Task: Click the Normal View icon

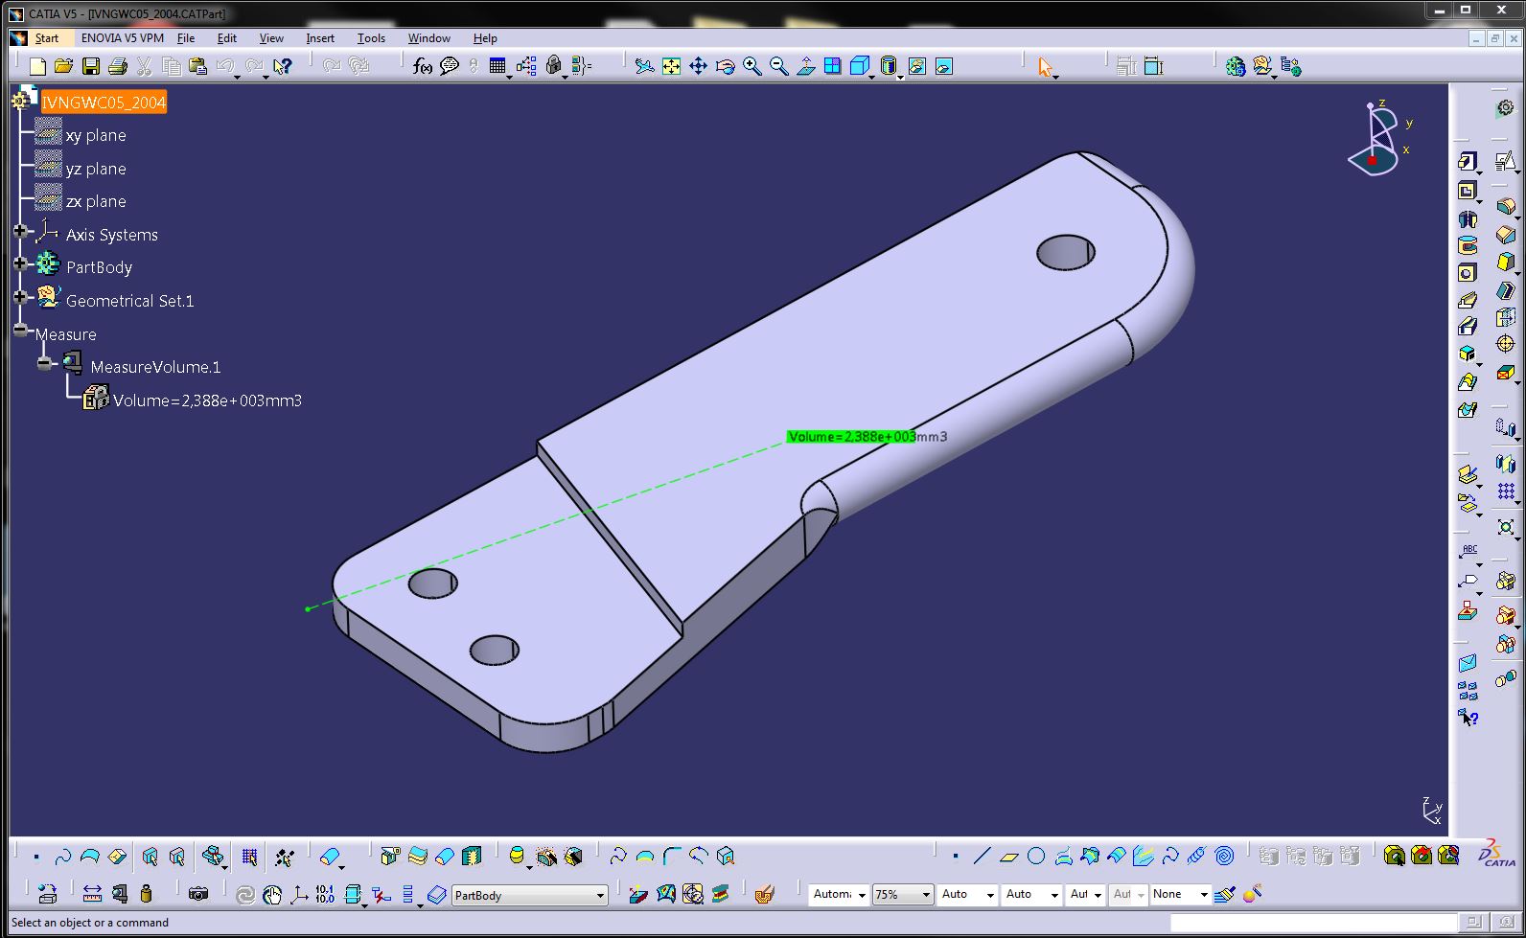Action: click(805, 66)
